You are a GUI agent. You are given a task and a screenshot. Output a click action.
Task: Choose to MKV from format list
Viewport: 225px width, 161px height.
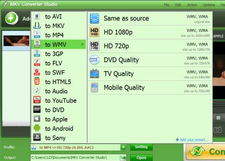[x=59, y=26]
